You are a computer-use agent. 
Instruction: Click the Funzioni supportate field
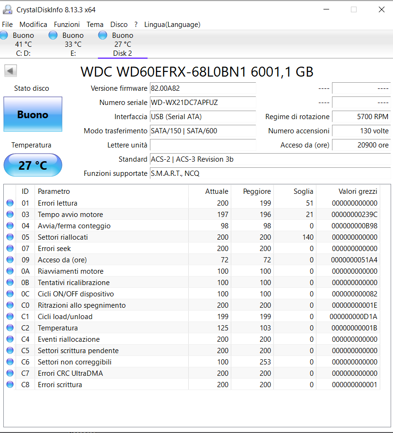(270, 173)
